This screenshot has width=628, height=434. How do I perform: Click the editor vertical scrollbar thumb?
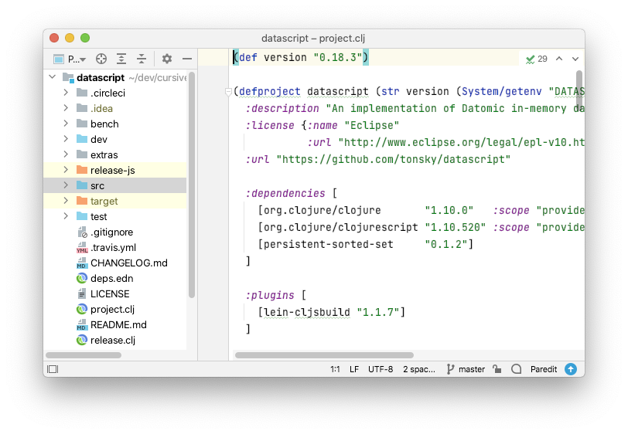click(x=579, y=90)
